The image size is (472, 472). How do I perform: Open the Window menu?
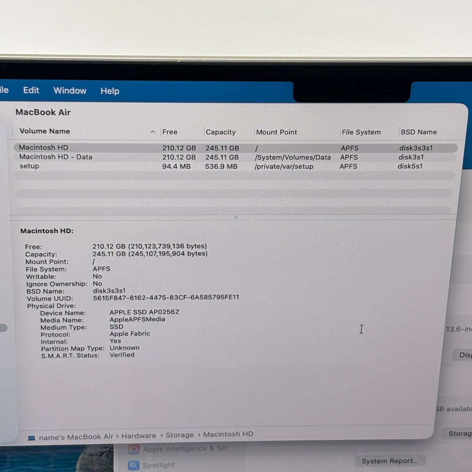[x=70, y=90]
